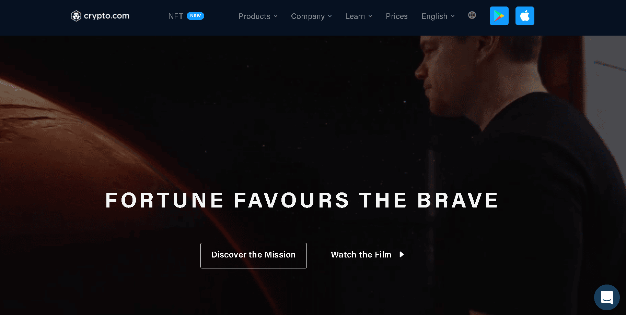The height and width of the screenshot is (315, 626).
Task: Expand the Learn dropdown menu
Action: tap(359, 16)
